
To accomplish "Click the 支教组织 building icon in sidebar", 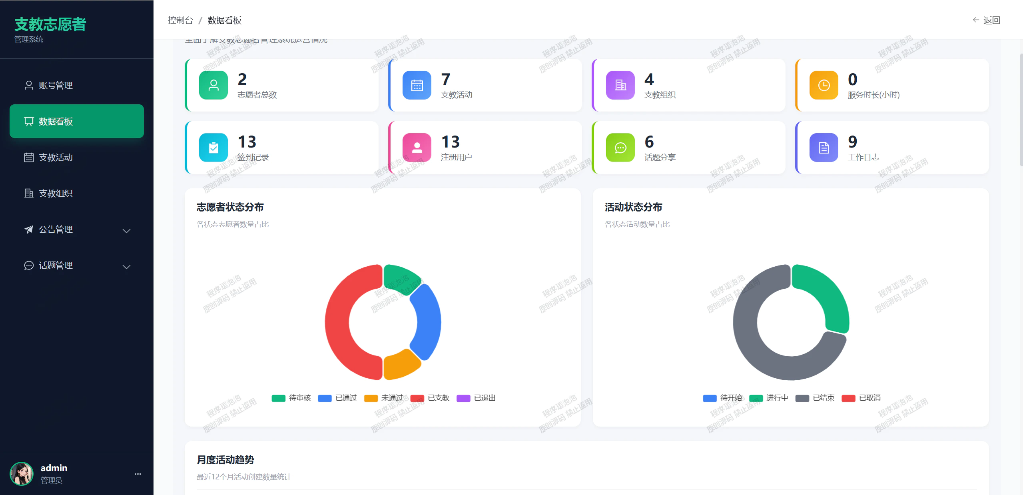I will pyautogui.click(x=29, y=193).
